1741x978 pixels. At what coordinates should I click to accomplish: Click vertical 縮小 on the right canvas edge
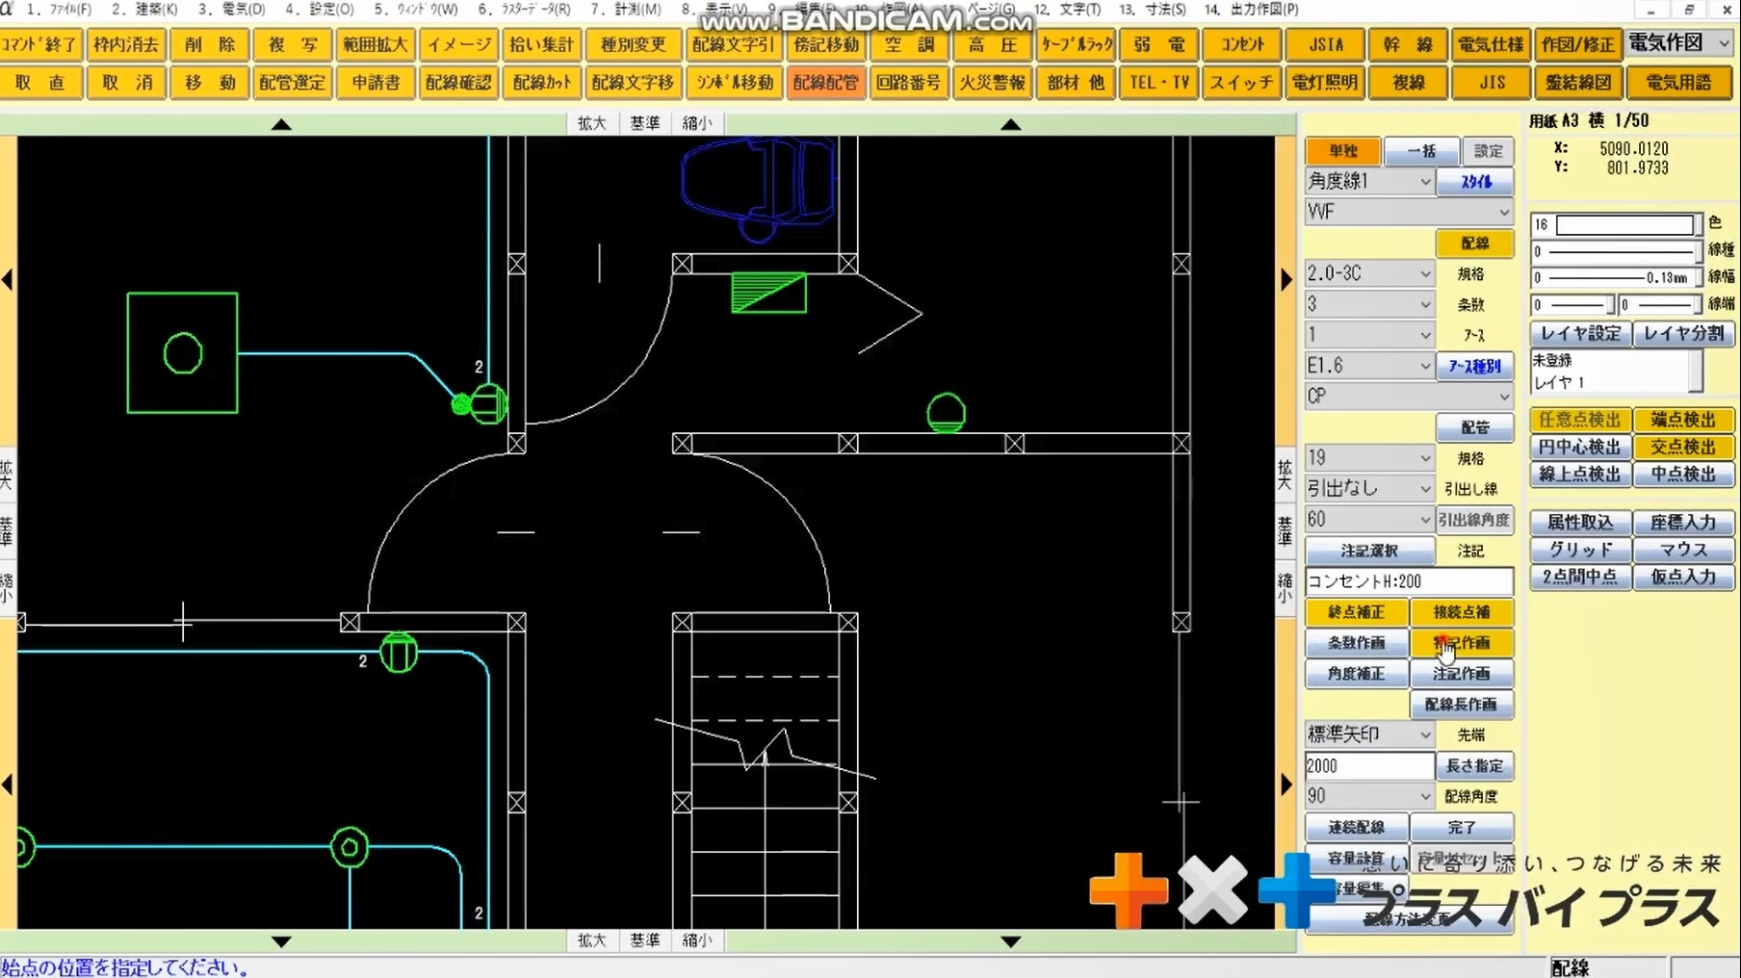1285,588
